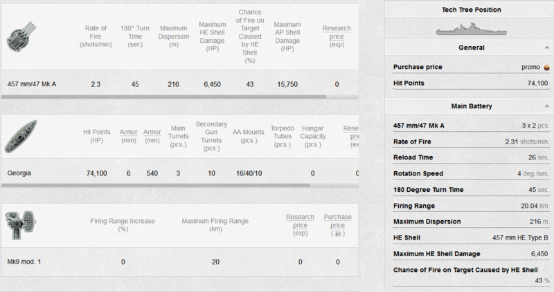
Task: Click the Tech Tree Position header
Action: [x=471, y=10]
